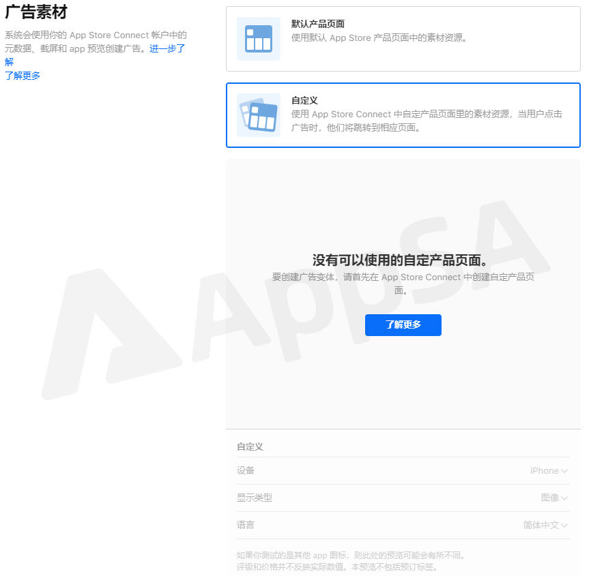Click the 语言 row label
Viewport: 591px width, 576px height.
coord(246,525)
